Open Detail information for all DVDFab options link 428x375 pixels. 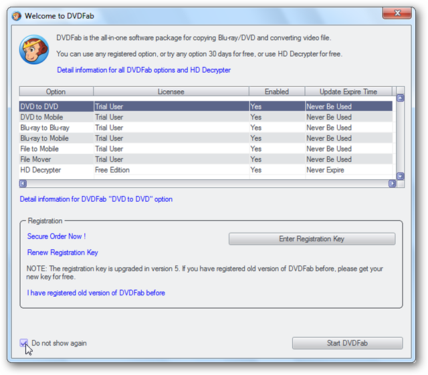click(144, 70)
